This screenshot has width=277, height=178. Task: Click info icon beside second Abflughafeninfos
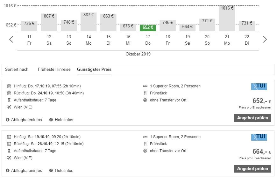click(8, 170)
